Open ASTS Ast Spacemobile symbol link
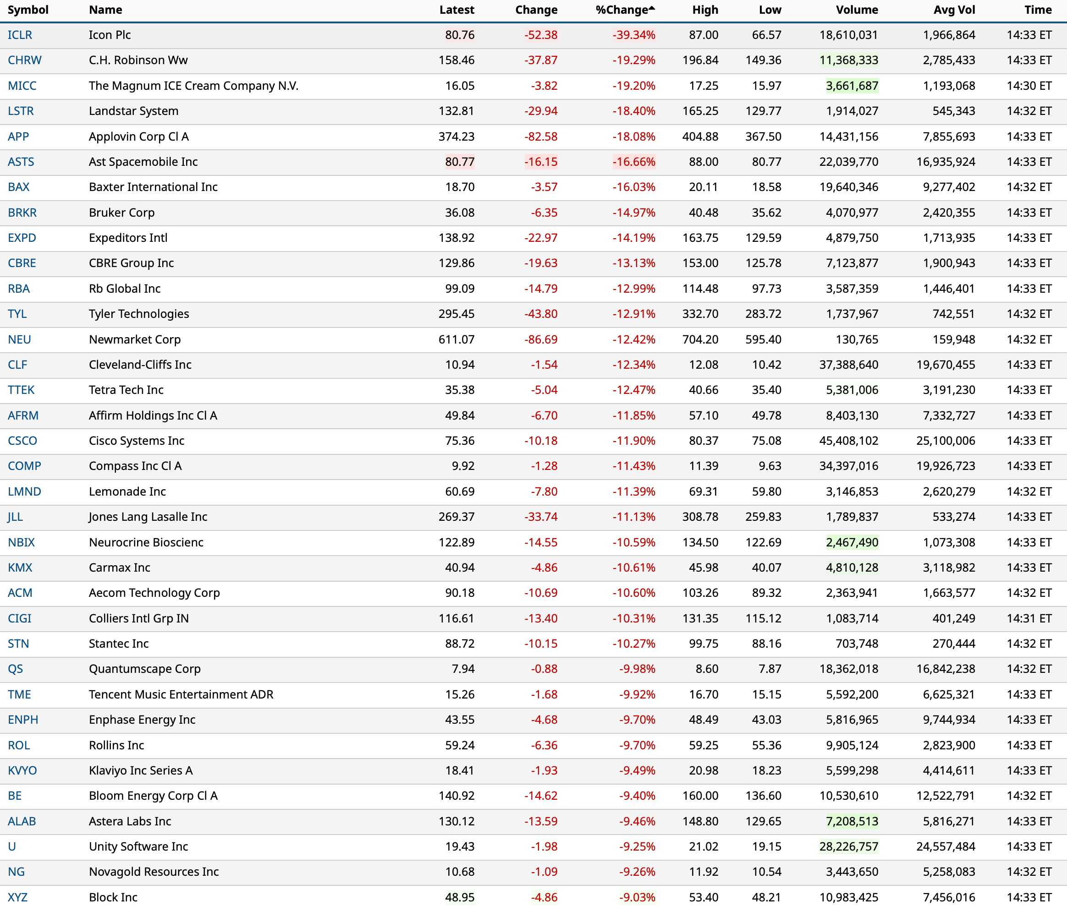 pos(21,162)
